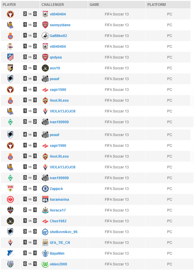
Task: Click the West Brom crest in last row
Action: click(10, 264)
